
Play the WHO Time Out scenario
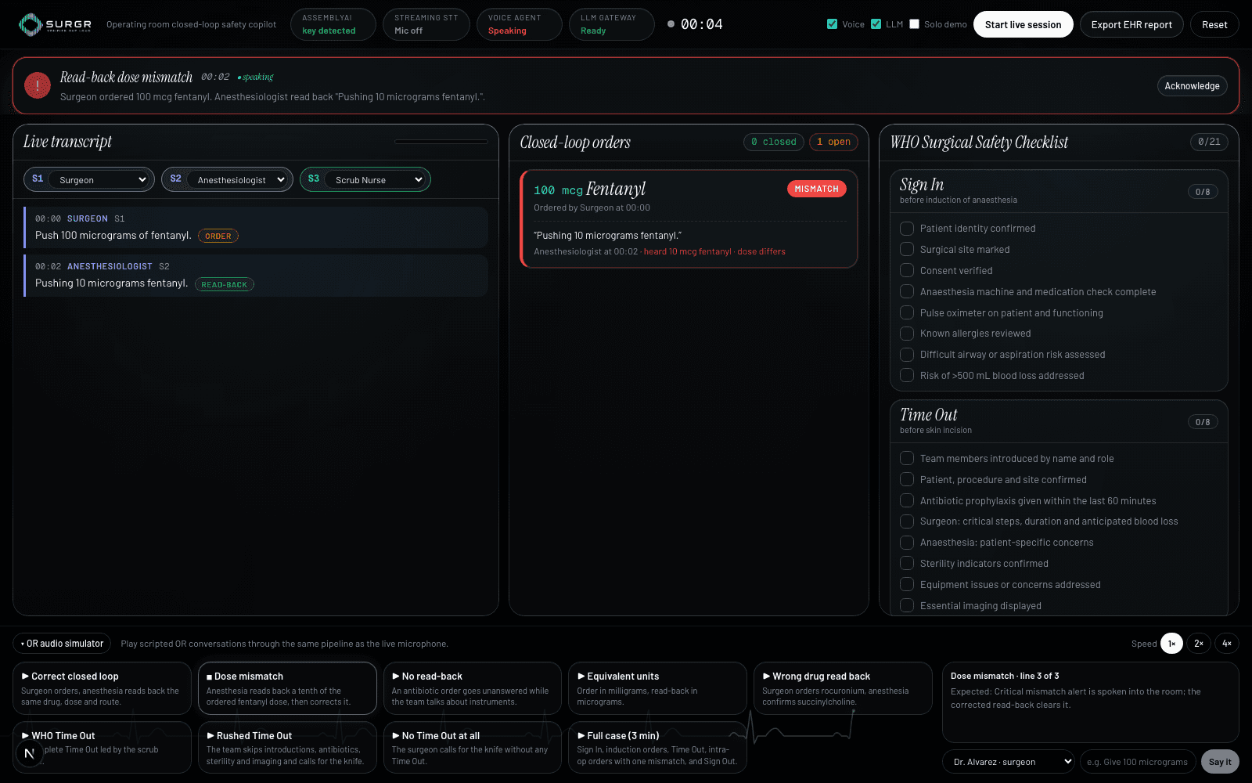pyautogui.click(x=102, y=748)
